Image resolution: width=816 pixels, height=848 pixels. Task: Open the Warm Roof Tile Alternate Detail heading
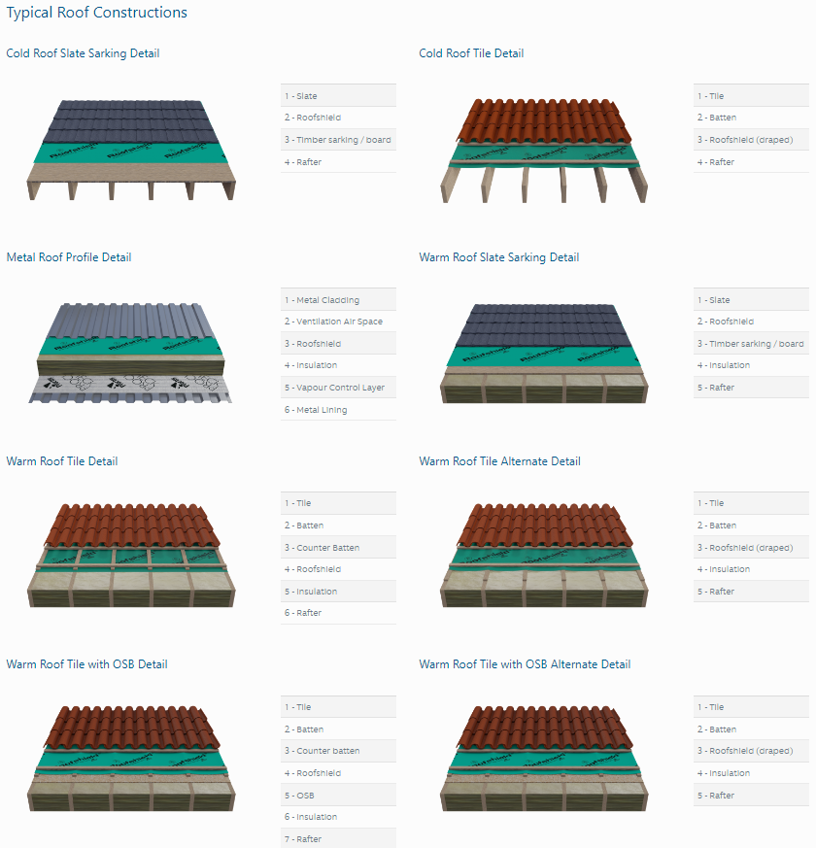click(x=500, y=461)
